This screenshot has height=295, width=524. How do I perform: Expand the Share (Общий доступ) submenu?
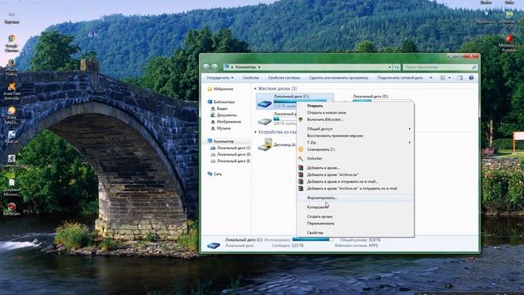[355, 129]
